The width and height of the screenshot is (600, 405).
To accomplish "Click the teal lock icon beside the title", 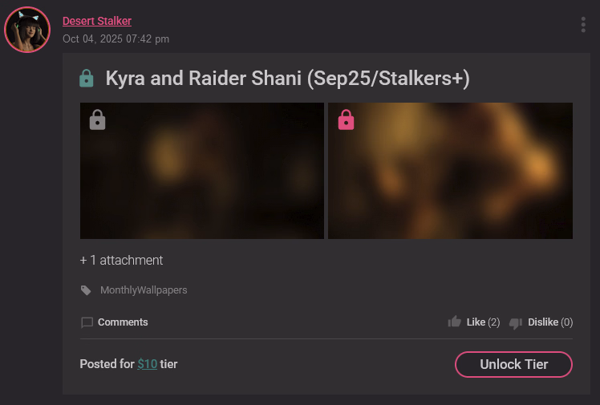I will pos(87,79).
